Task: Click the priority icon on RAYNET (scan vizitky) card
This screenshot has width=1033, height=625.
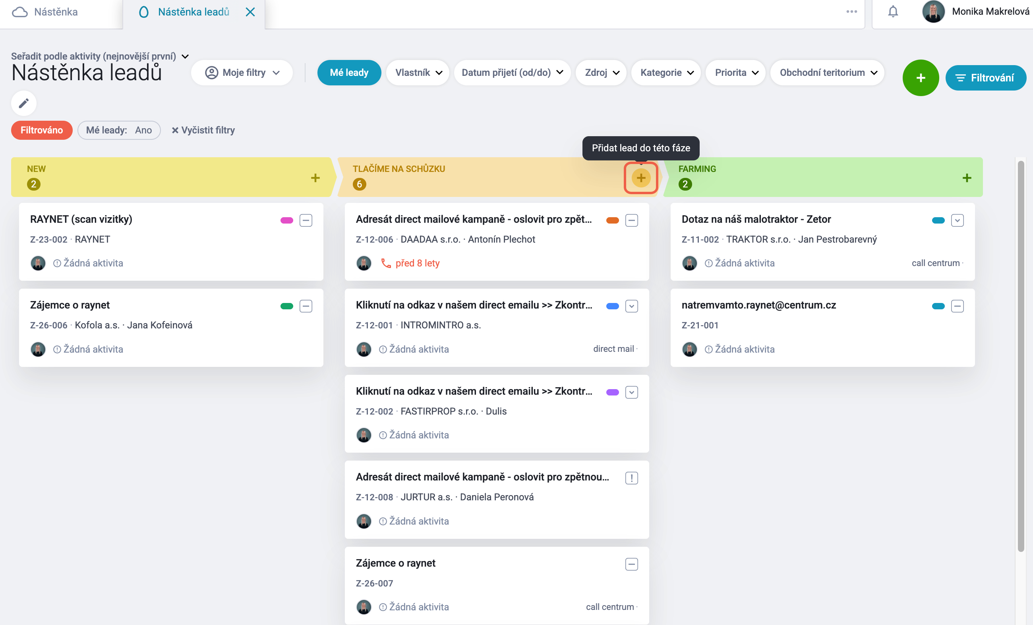Action: click(306, 220)
